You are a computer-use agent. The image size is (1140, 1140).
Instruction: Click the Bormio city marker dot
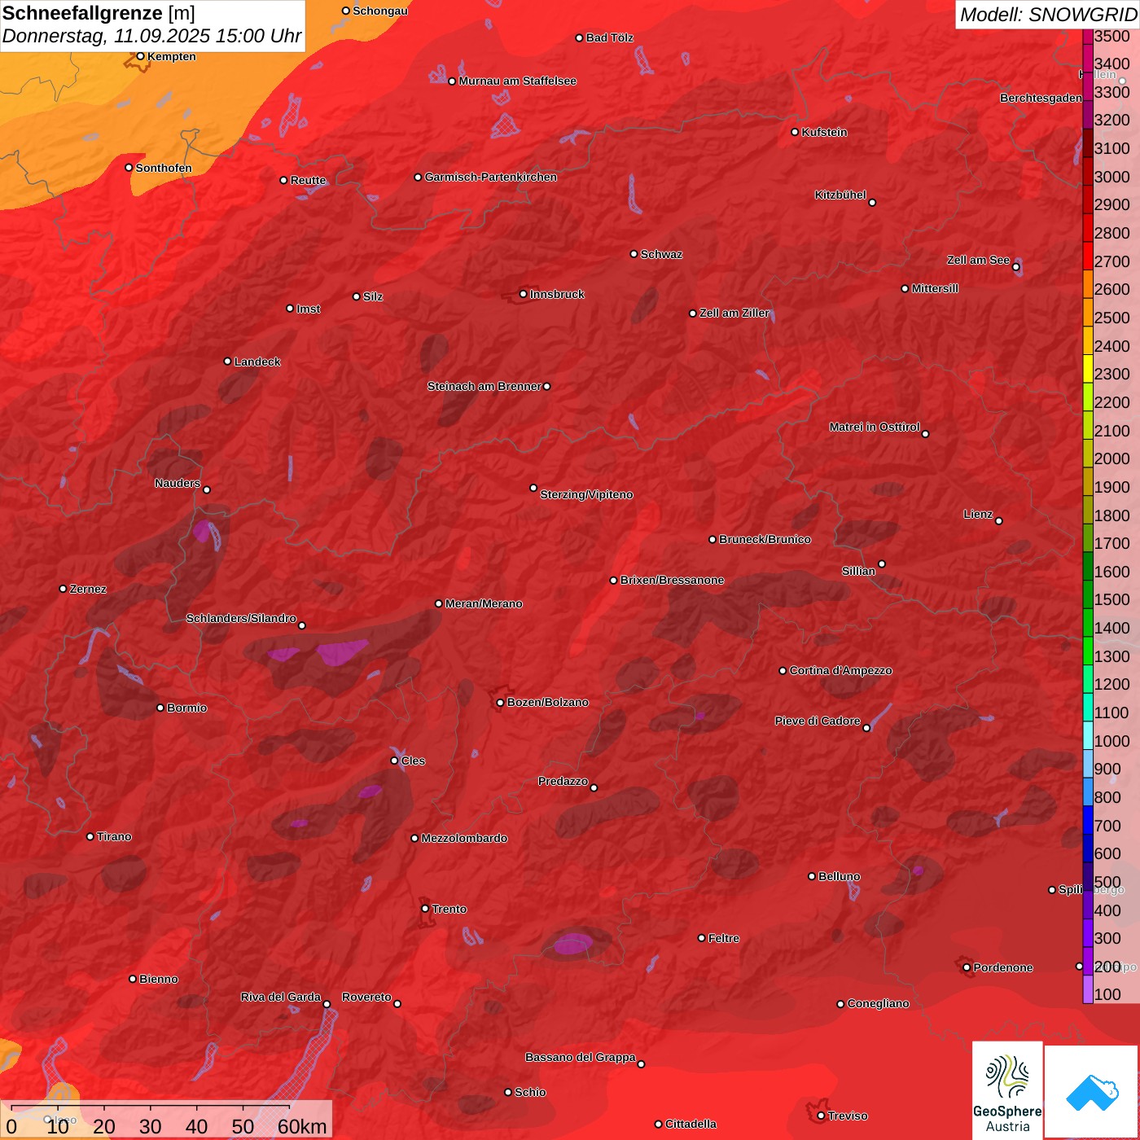pyautogui.click(x=160, y=708)
